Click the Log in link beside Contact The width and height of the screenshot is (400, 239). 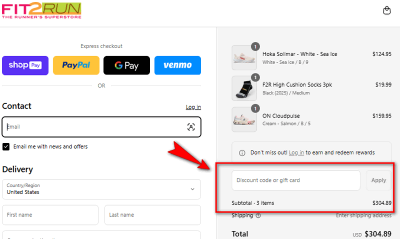click(193, 107)
